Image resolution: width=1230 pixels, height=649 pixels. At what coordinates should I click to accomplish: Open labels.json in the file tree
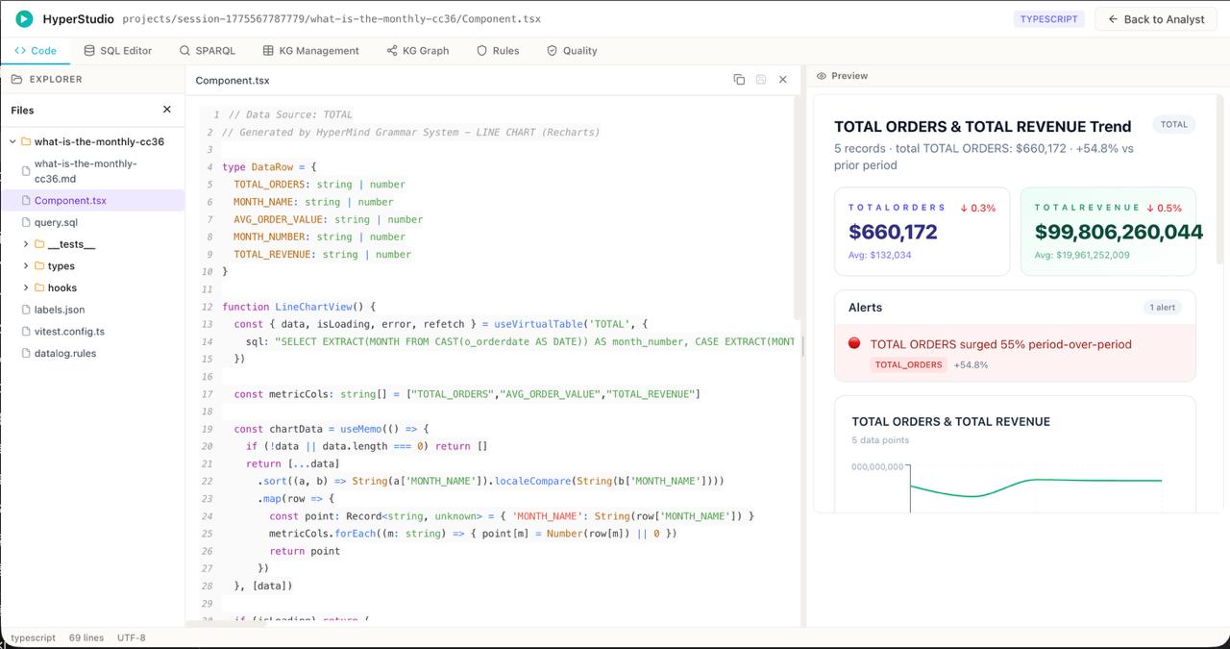pyautogui.click(x=92, y=310)
